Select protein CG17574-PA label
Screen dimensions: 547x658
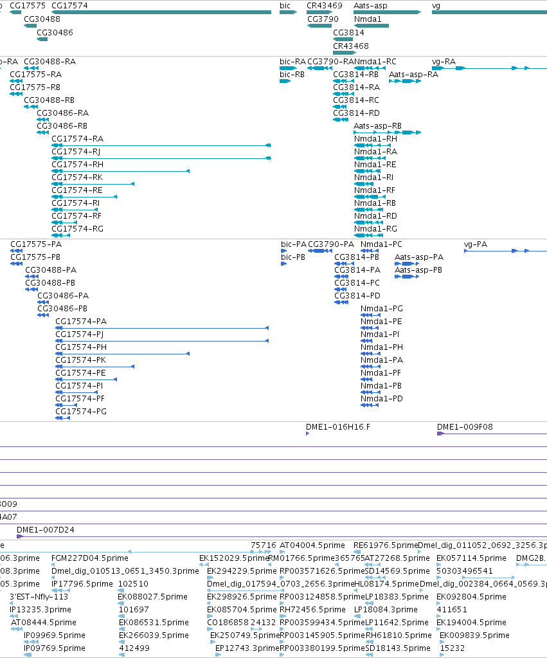pyautogui.click(x=82, y=322)
